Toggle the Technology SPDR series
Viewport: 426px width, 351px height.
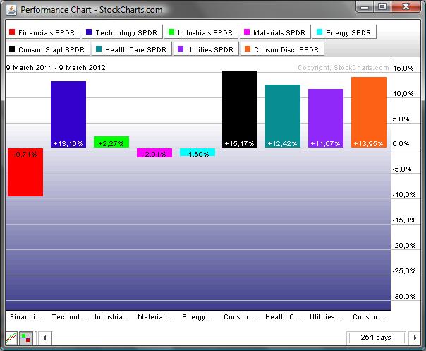pyautogui.click(x=122, y=32)
